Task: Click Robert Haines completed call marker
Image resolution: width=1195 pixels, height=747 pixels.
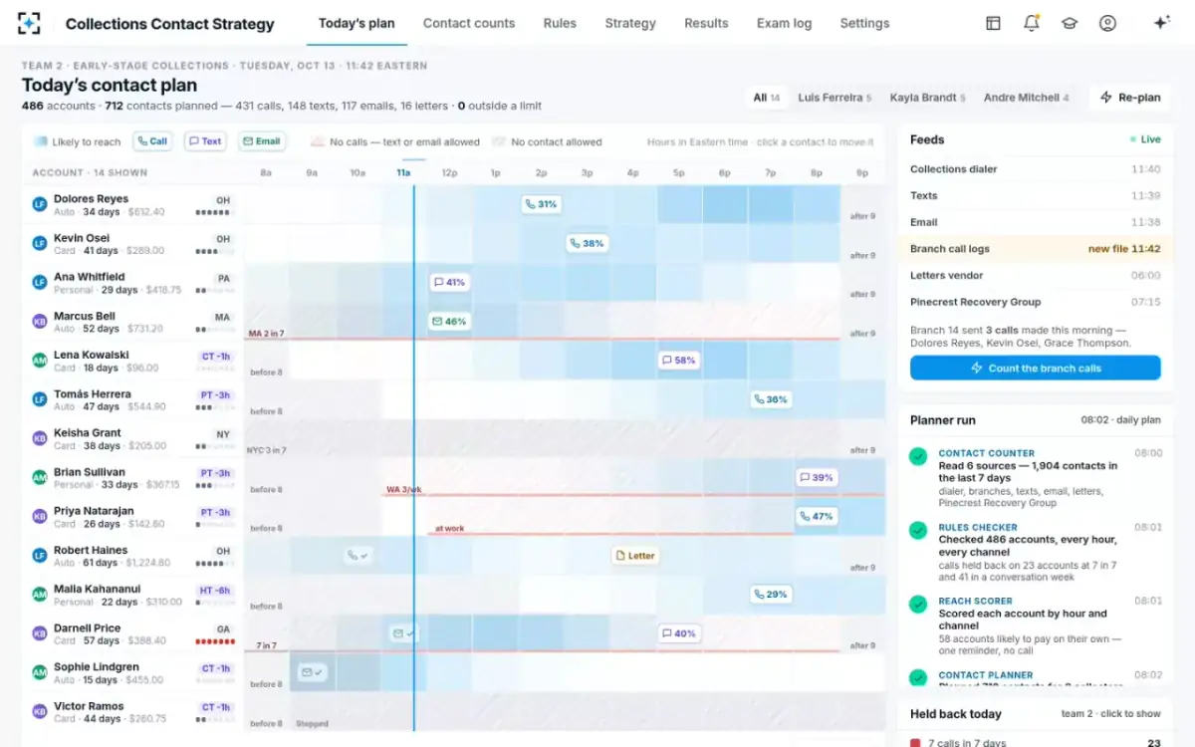Action: (x=358, y=556)
